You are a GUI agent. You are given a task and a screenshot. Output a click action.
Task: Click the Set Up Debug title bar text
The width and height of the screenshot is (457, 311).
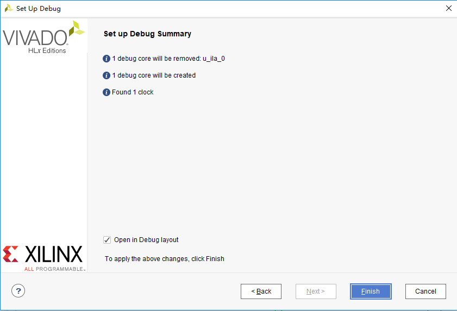39,9
